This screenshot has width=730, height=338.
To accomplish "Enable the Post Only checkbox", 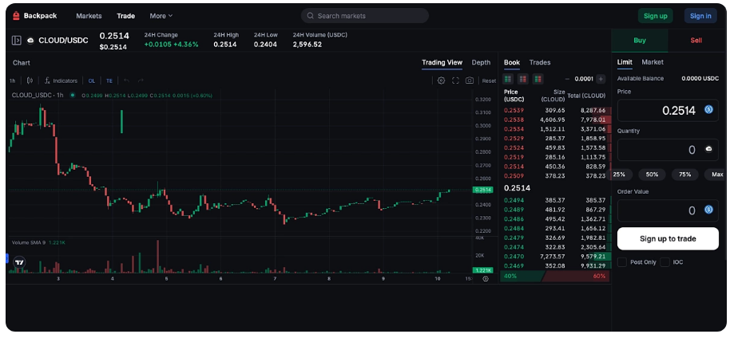I will pos(622,262).
